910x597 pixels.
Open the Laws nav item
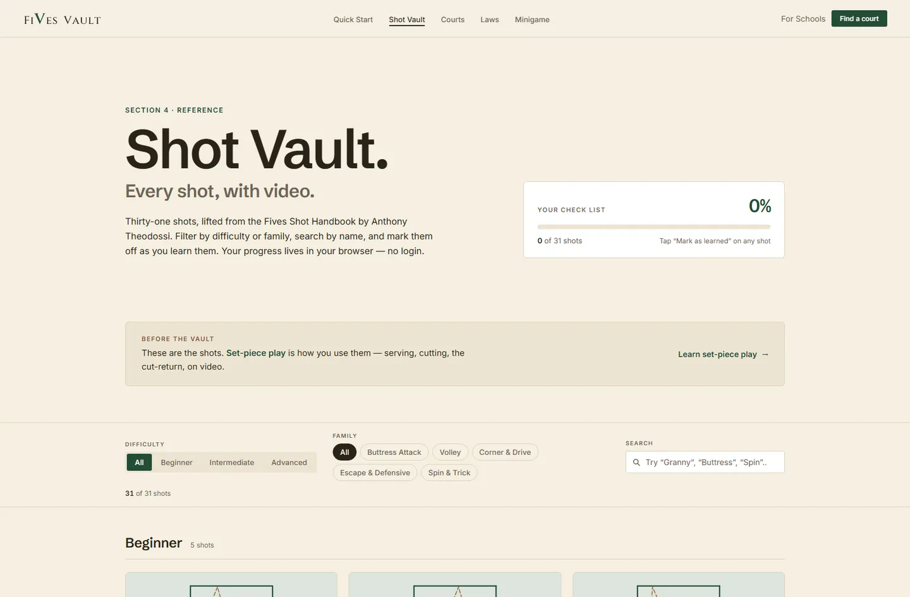pyautogui.click(x=490, y=20)
